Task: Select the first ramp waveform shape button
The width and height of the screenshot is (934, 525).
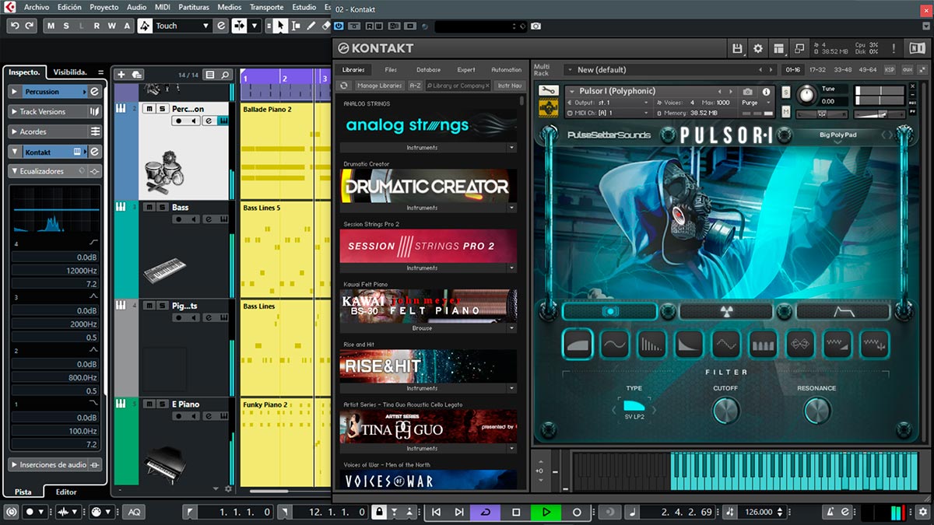Action: coord(578,344)
